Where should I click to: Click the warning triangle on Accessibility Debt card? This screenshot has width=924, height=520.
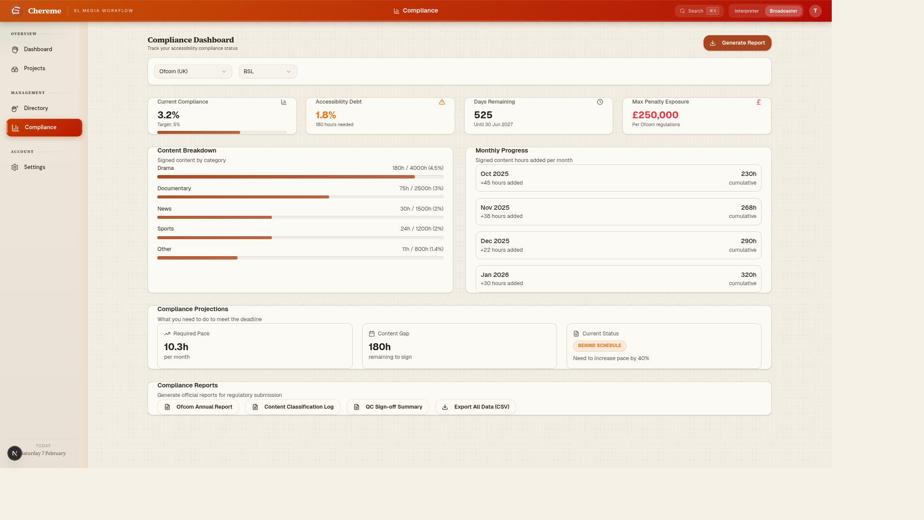(442, 102)
